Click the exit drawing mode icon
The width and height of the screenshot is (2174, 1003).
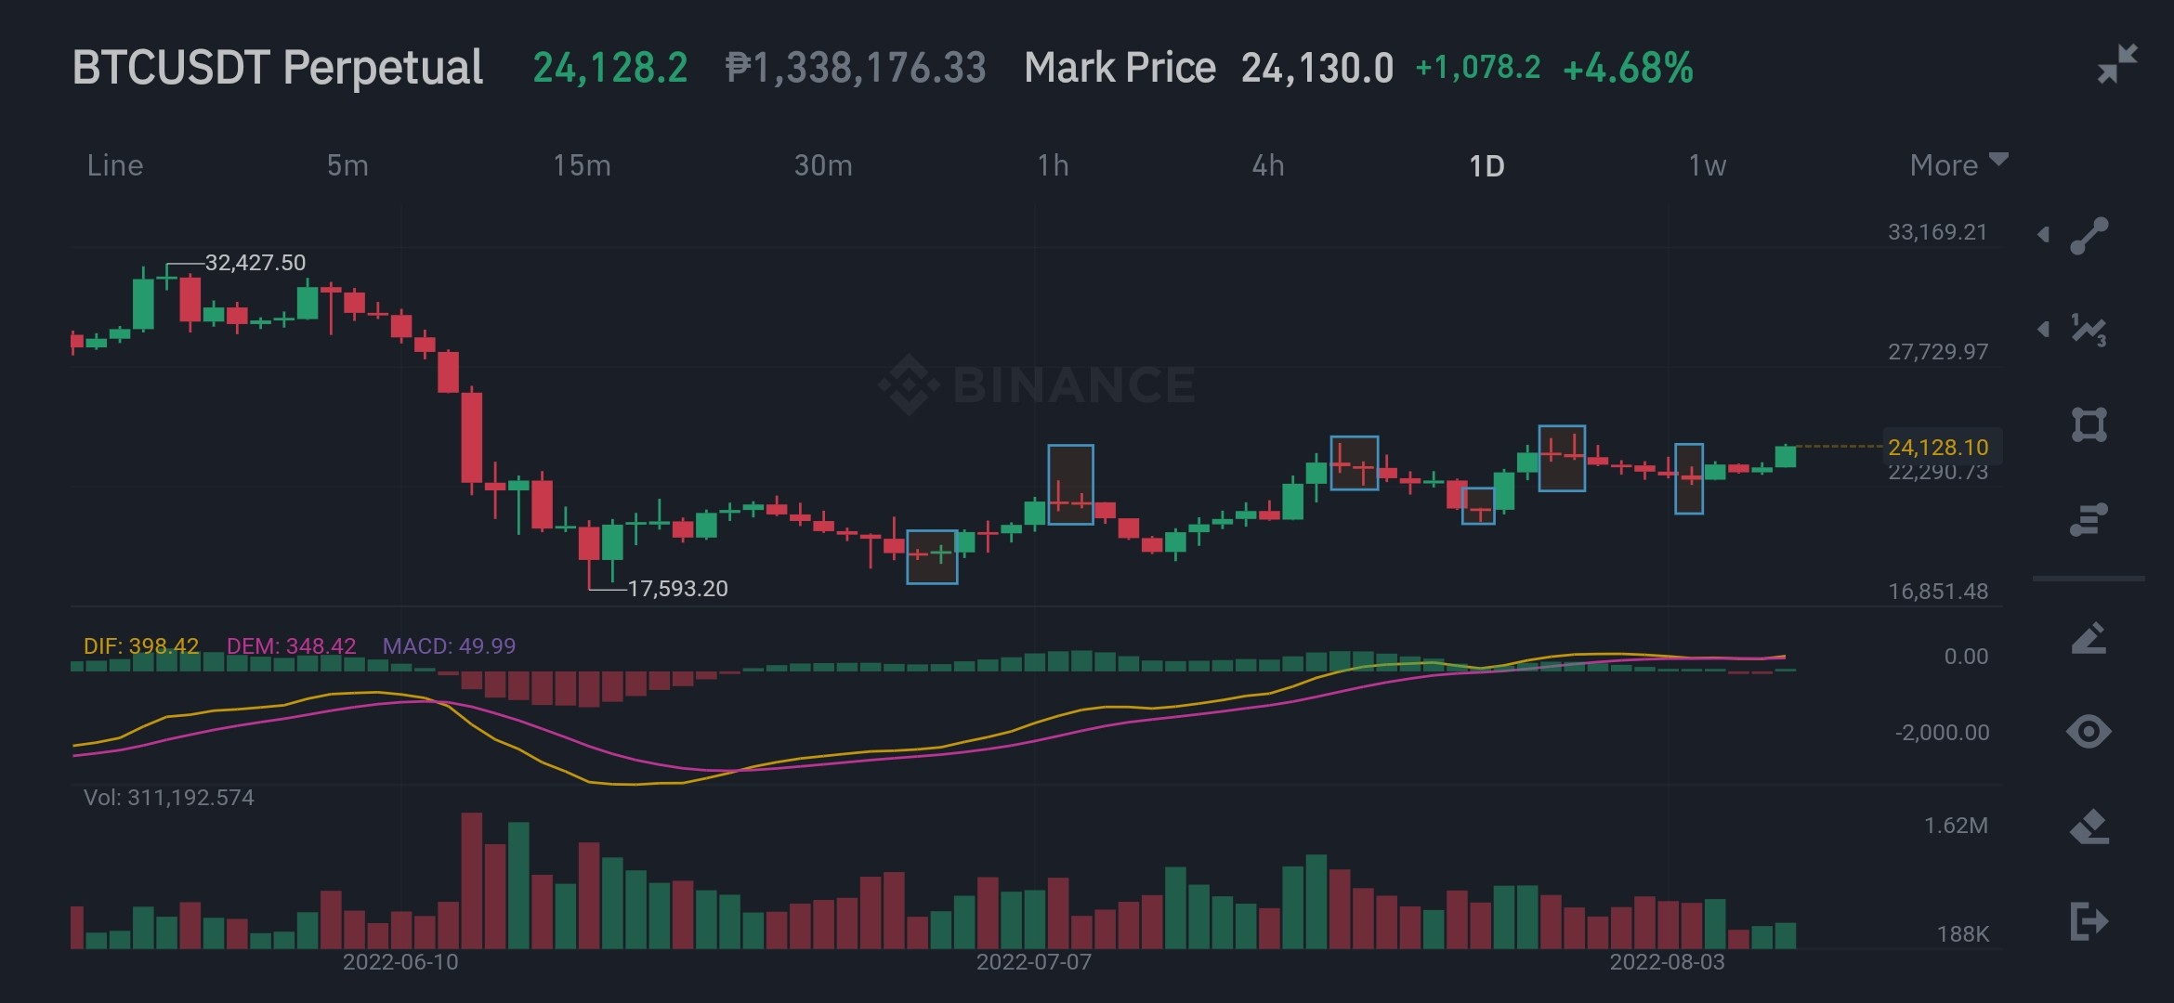[2089, 921]
